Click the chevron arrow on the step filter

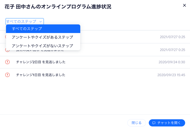(x=41, y=22)
